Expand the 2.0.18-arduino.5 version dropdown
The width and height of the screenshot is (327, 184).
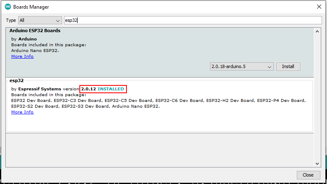point(241,66)
